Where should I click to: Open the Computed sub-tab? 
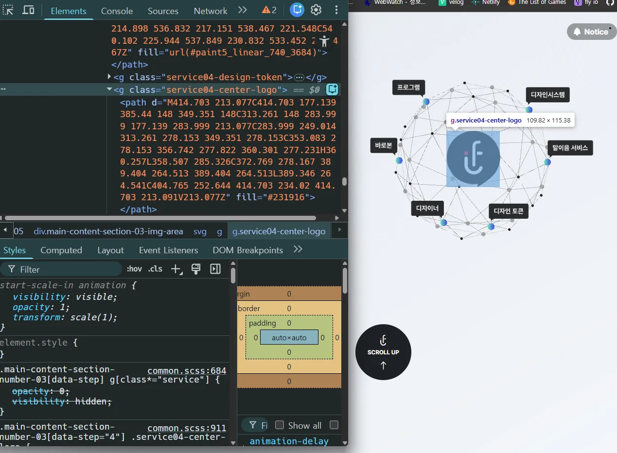coord(61,250)
